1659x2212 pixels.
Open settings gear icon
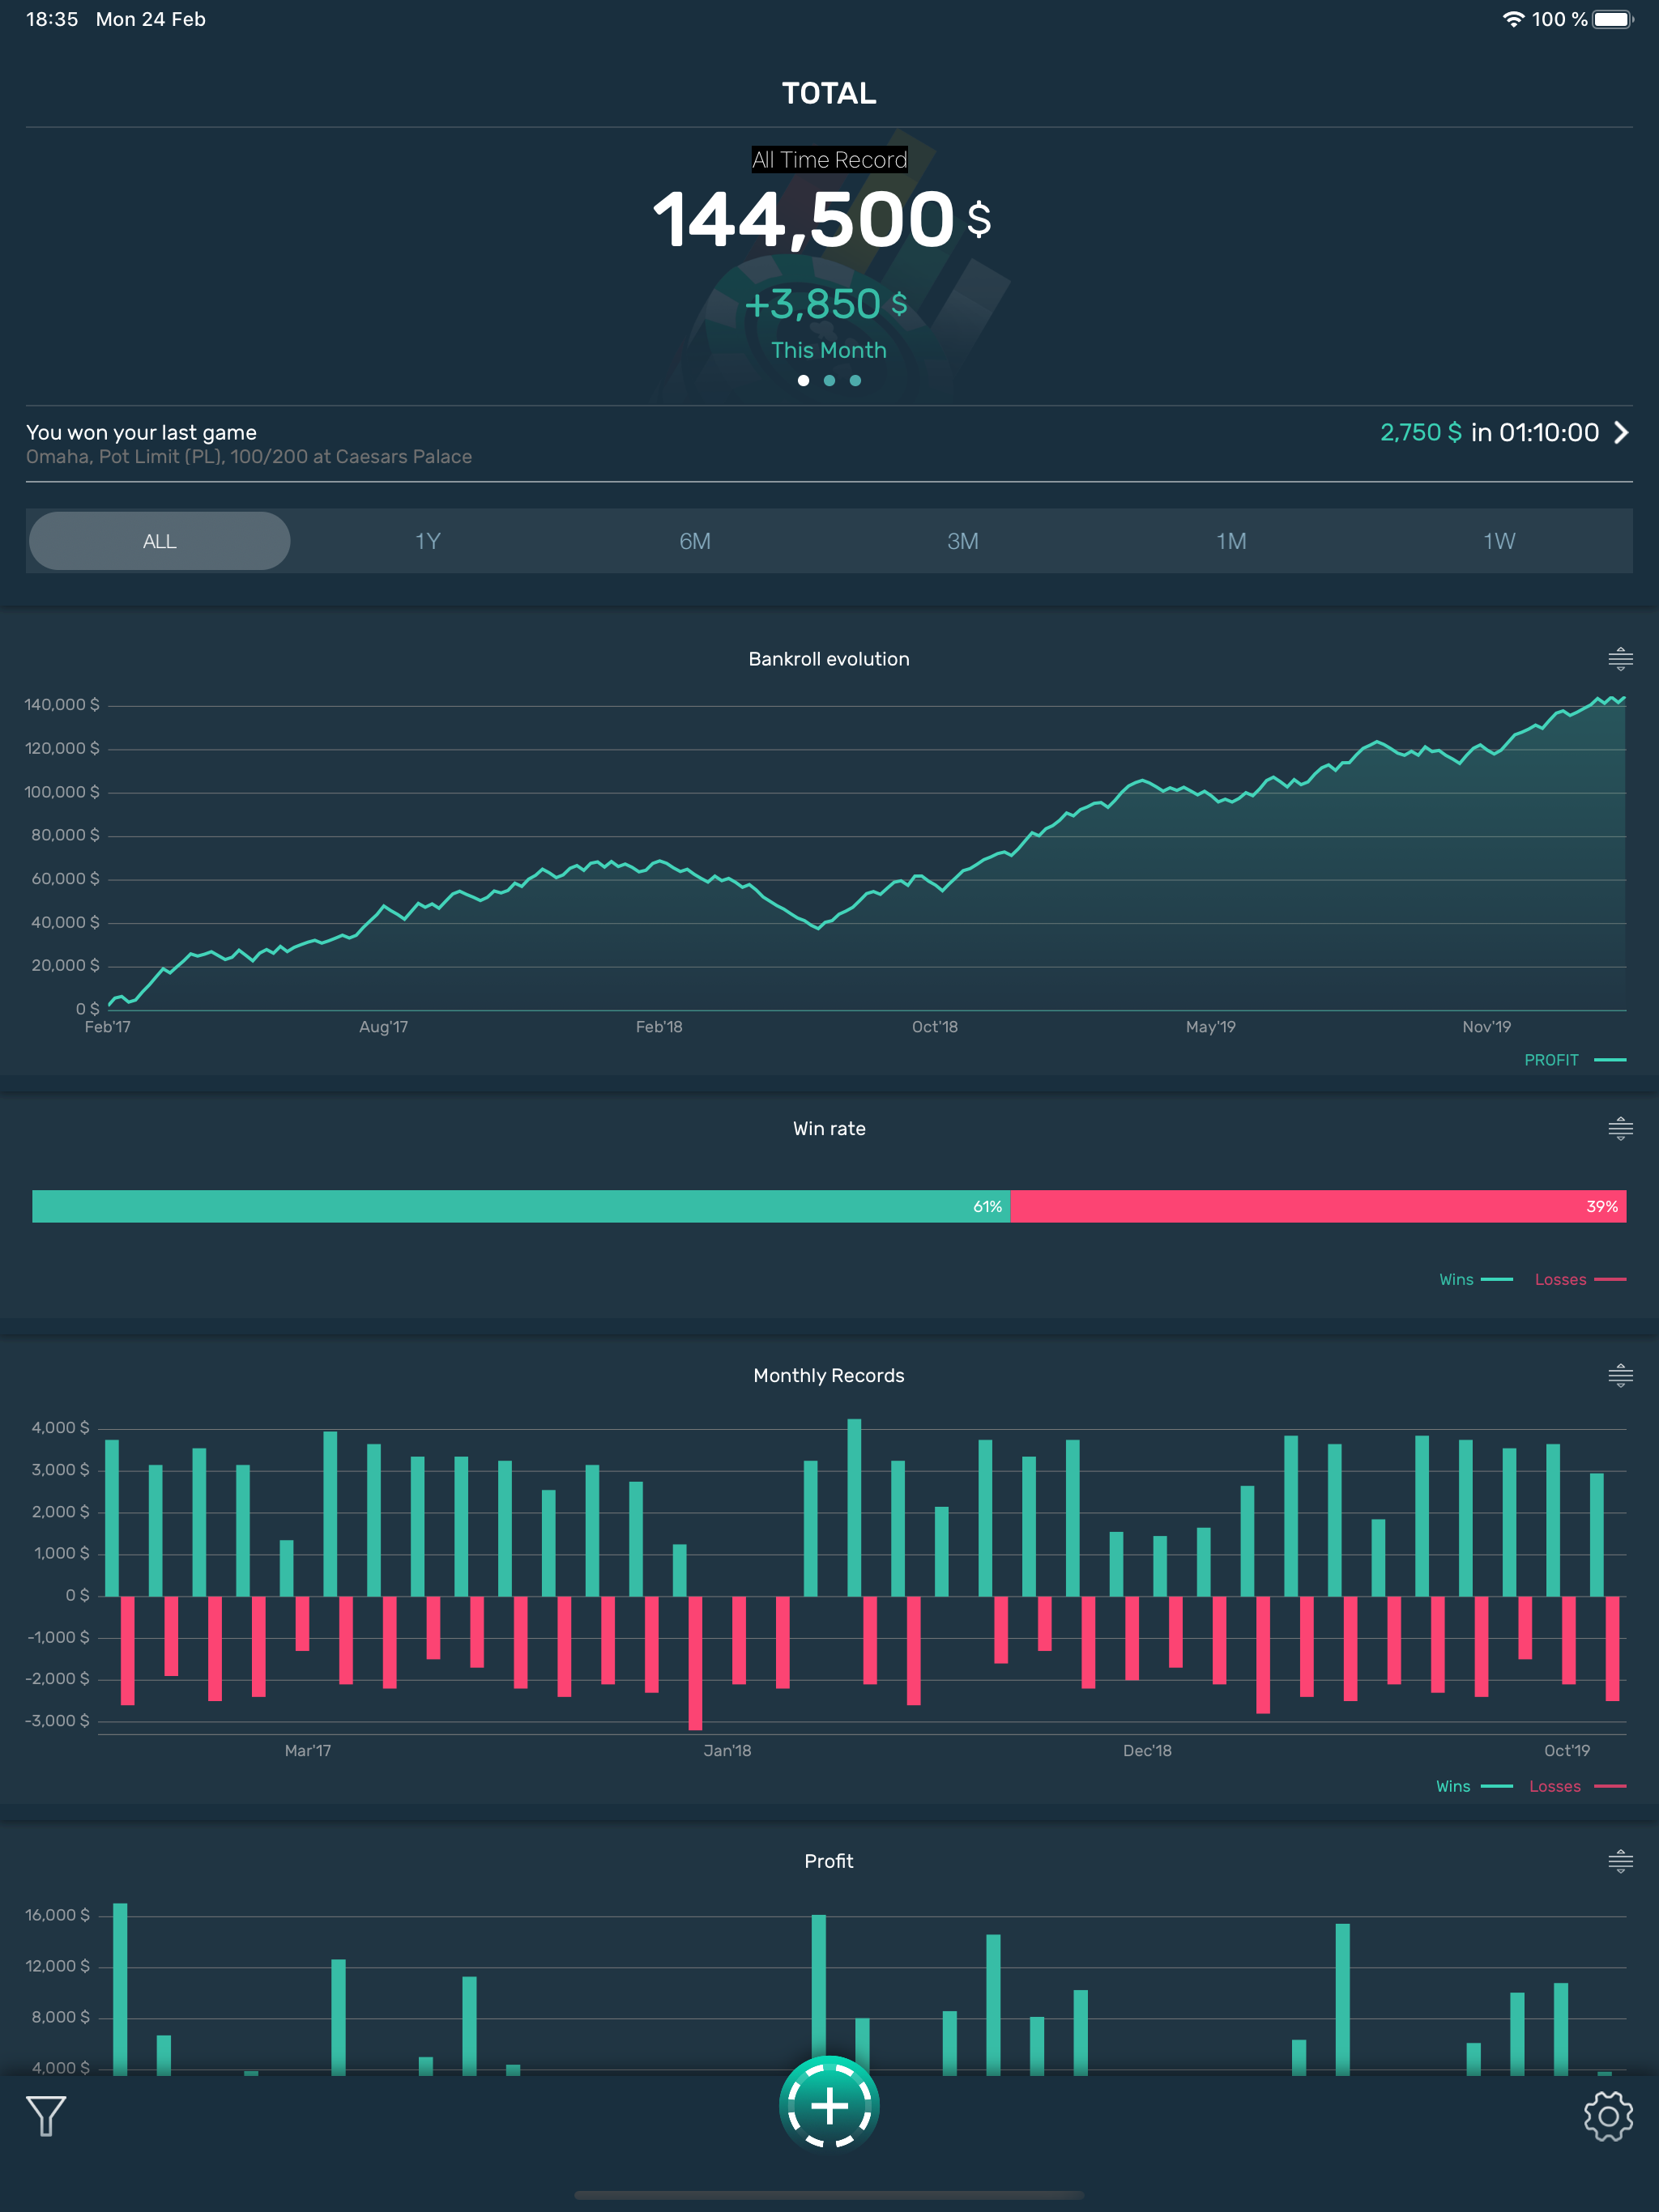point(1608,2116)
